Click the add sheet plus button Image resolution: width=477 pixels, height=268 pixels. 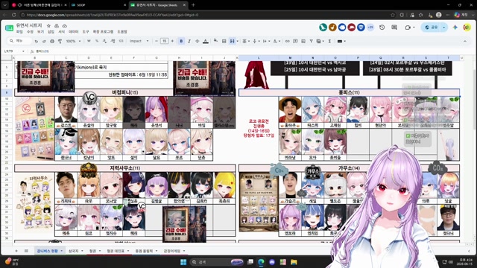click(x=16, y=251)
